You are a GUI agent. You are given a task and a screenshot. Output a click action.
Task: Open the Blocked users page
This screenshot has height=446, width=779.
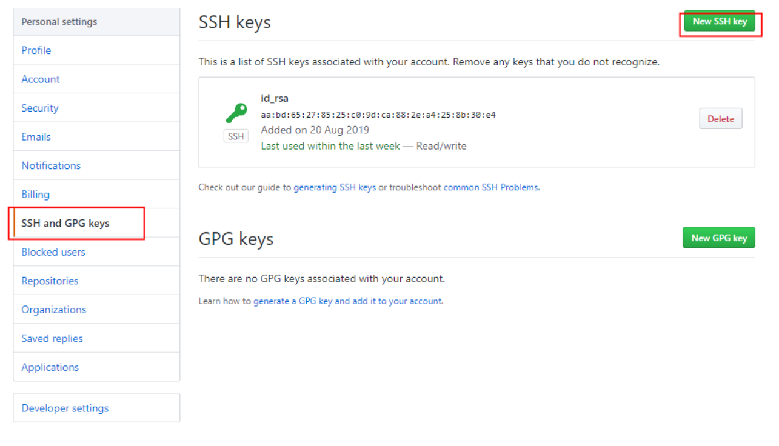tap(96, 251)
